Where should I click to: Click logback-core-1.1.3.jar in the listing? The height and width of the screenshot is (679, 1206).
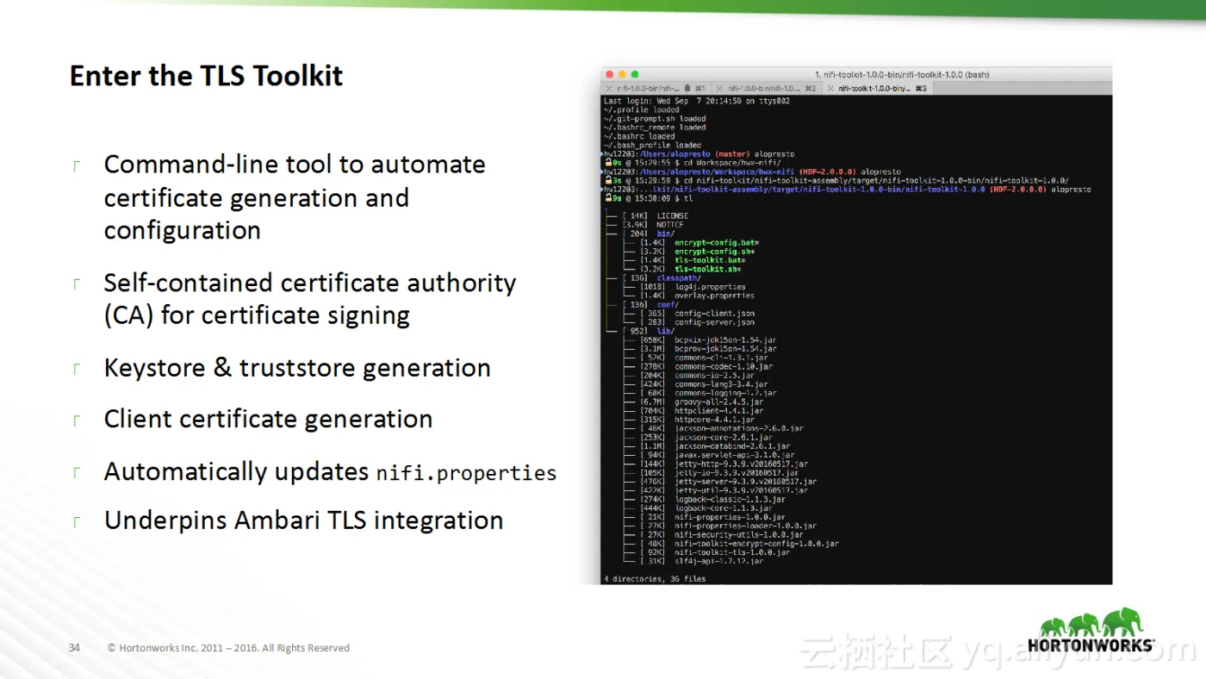pos(724,508)
